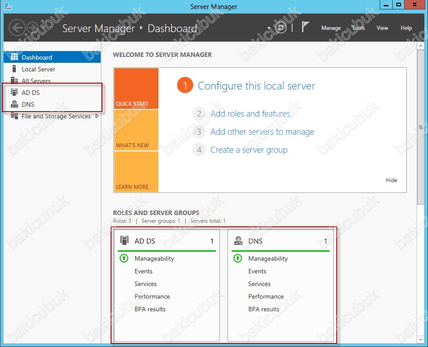Image resolution: width=428 pixels, height=347 pixels.
Task: Open the Manage menu
Action: (x=331, y=28)
